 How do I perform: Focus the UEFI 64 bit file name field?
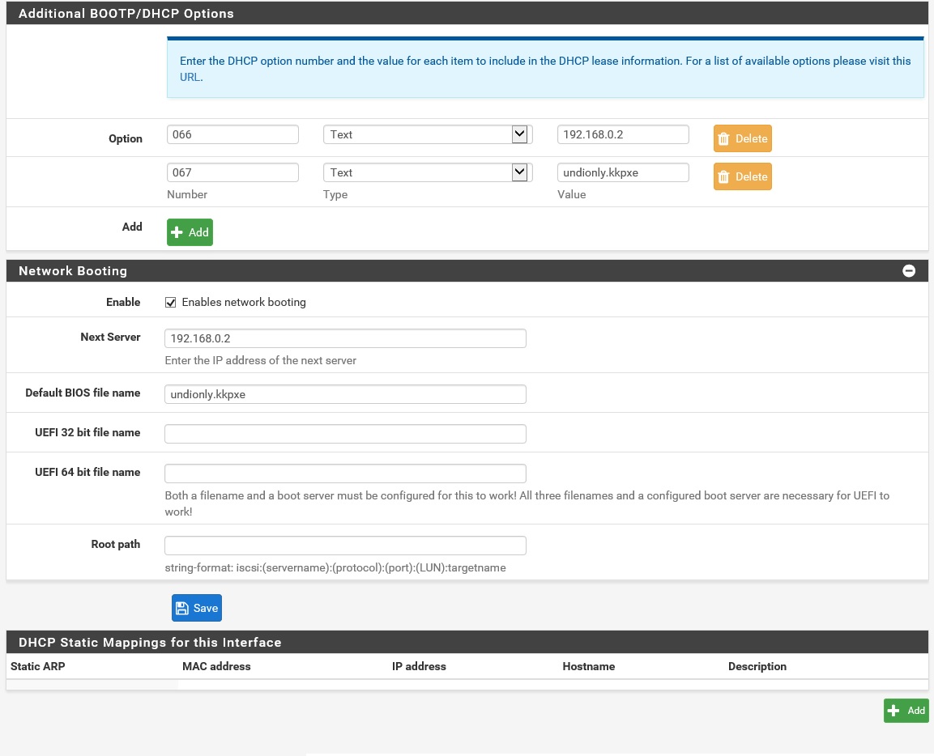point(345,474)
